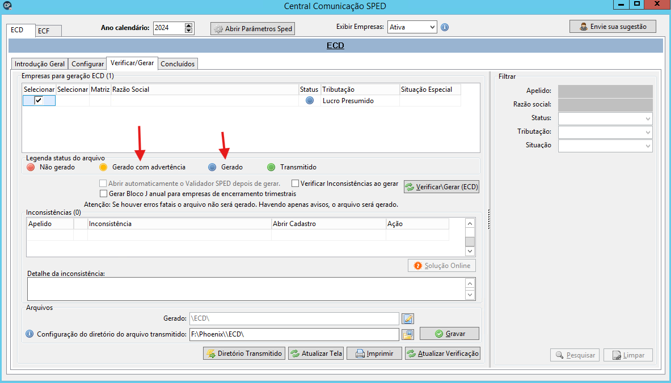Click the Gravar button
The image size is (671, 383).
[449, 333]
